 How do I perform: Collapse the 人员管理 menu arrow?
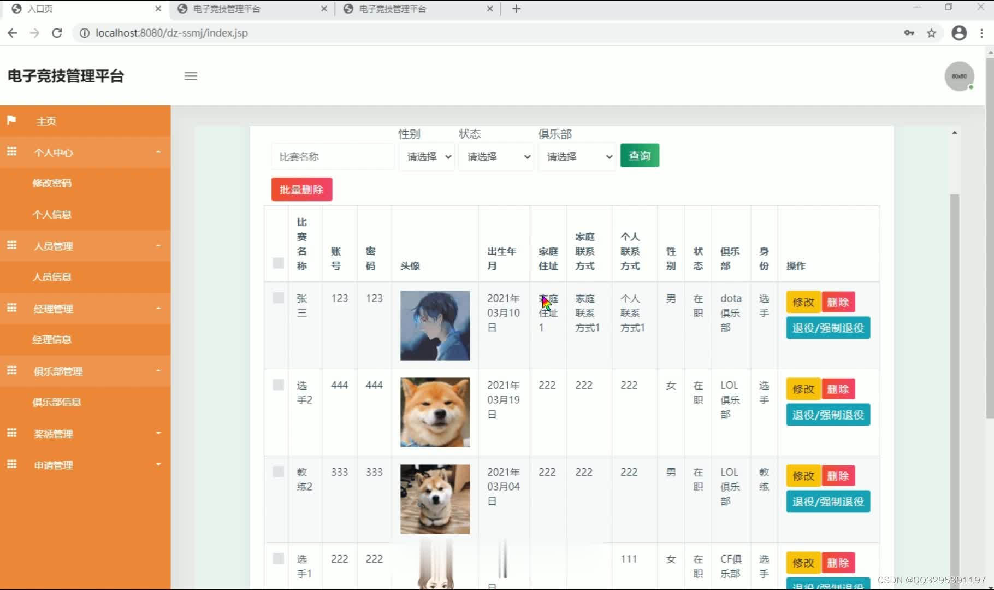(158, 246)
